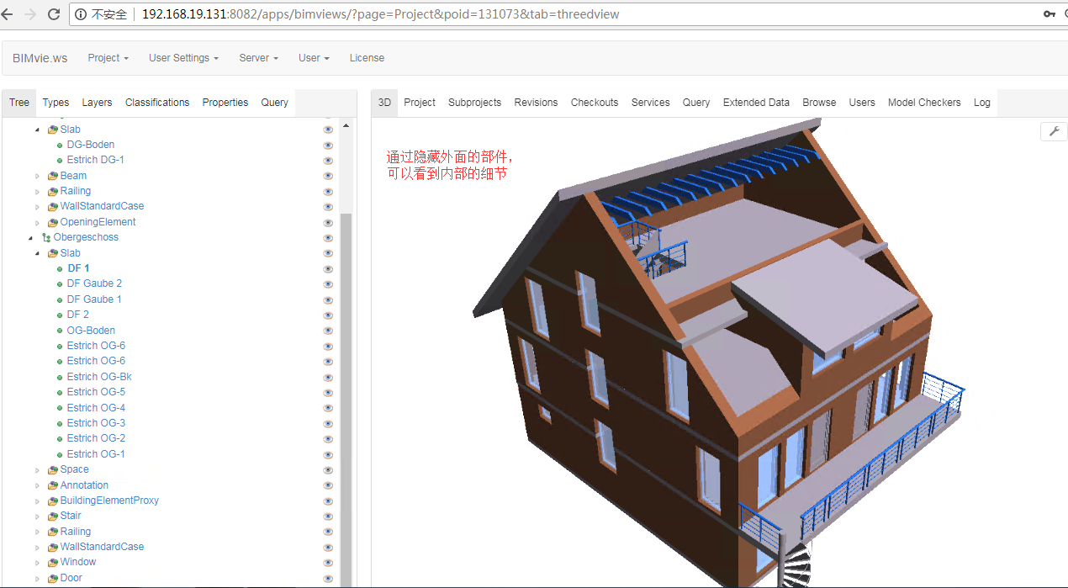Hide Estrich OG-3 with its eye icon
The image size is (1068, 588).
327,423
